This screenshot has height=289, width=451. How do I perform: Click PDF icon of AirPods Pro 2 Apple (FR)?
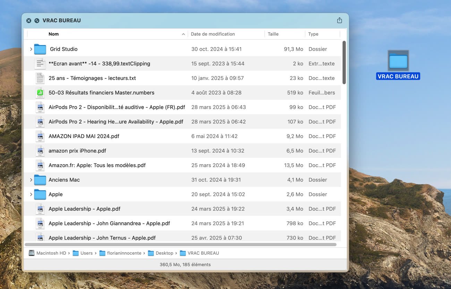coord(40,107)
